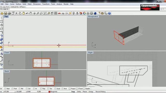166x93 pixels.
Task: Click the Zoom Selected yellow magnifier icon
Action: 49,13
